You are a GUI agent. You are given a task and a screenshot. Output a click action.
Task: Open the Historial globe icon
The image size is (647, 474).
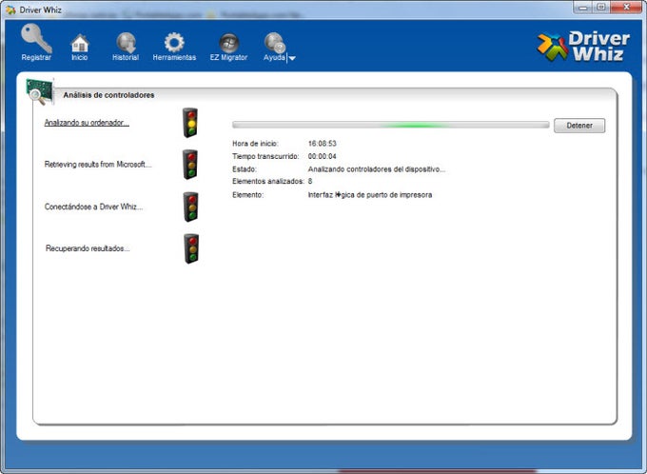click(x=126, y=43)
